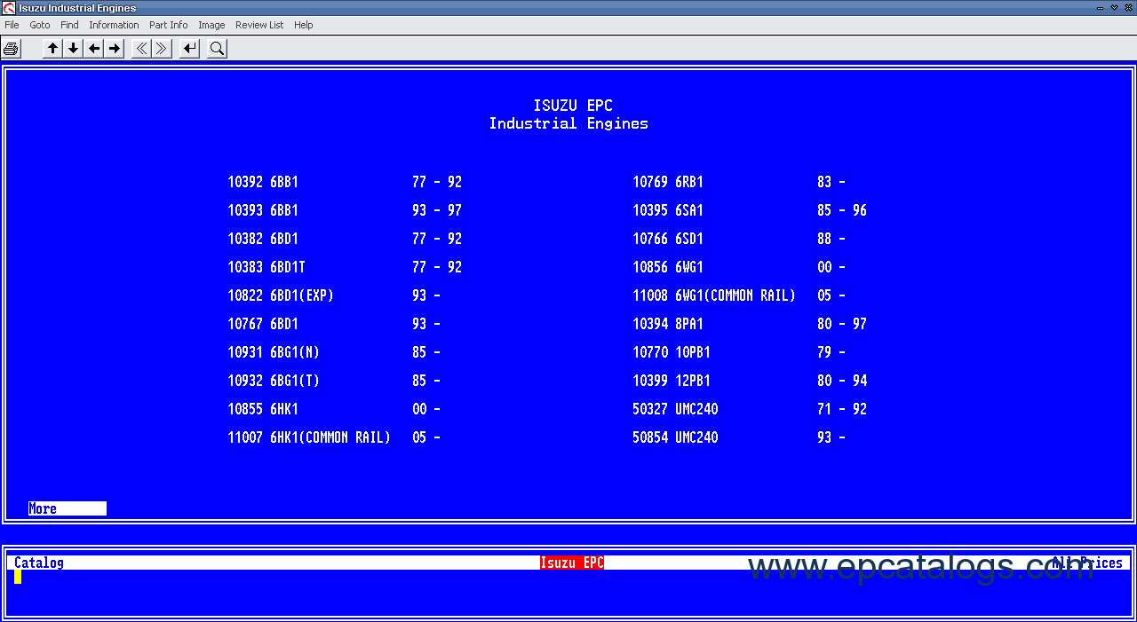Select catalog 10394 8PA1
1137x622 pixels.
coord(750,324)
